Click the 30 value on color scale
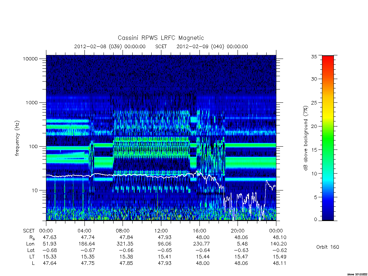This screenshot has width=368, height=276. click(x=314, y=79)
